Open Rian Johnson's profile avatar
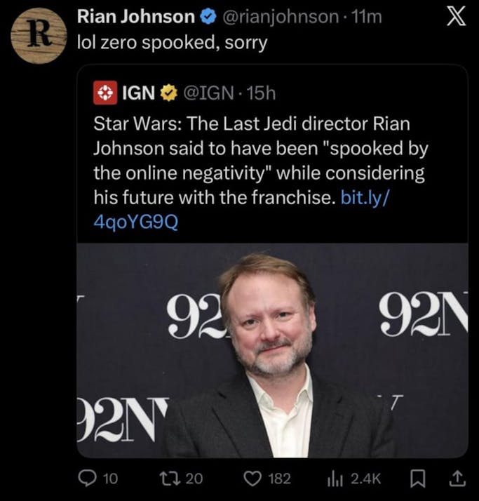The width and height of the screenshot is (479, 501). click(39, 36)
